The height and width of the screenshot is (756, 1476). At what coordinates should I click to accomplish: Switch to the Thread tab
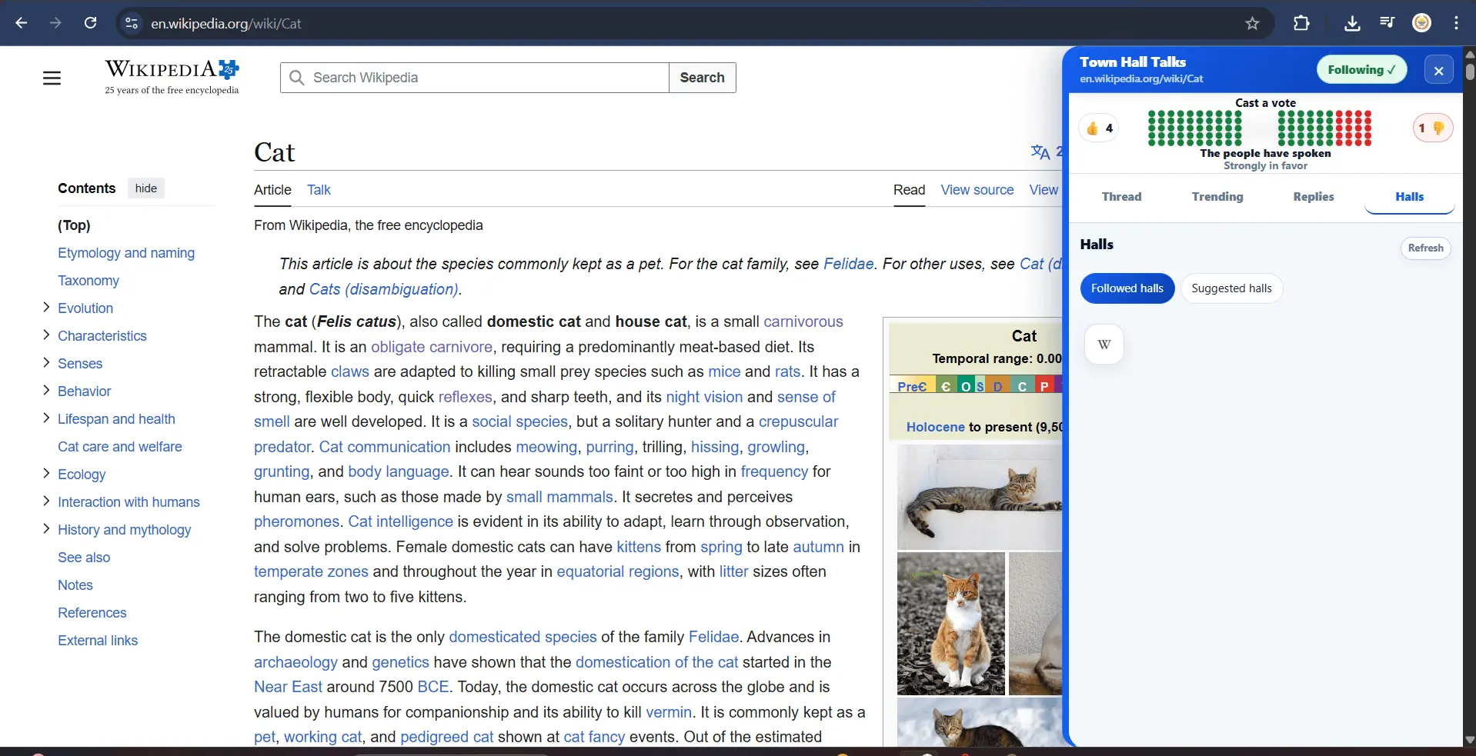pyautogui.click(x=1121, y=197)
